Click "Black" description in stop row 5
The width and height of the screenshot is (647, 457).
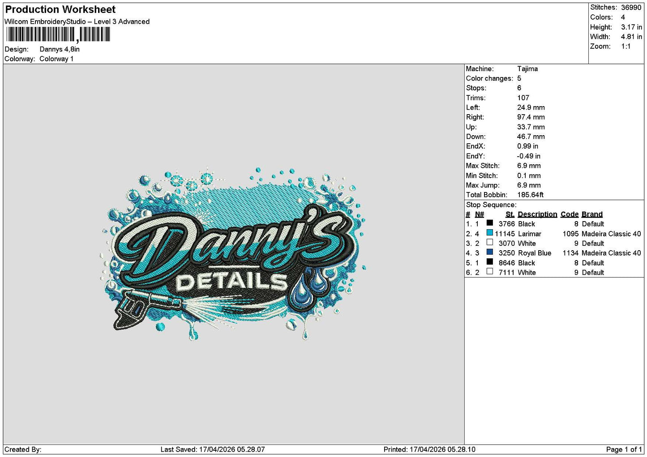(527, 263)
